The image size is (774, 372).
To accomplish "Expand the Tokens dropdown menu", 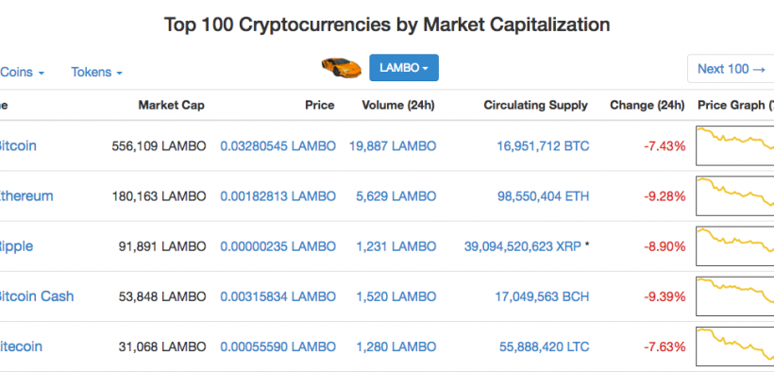I will 96,72.
